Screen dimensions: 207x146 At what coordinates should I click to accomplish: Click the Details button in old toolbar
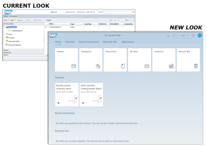click(49, 20)
